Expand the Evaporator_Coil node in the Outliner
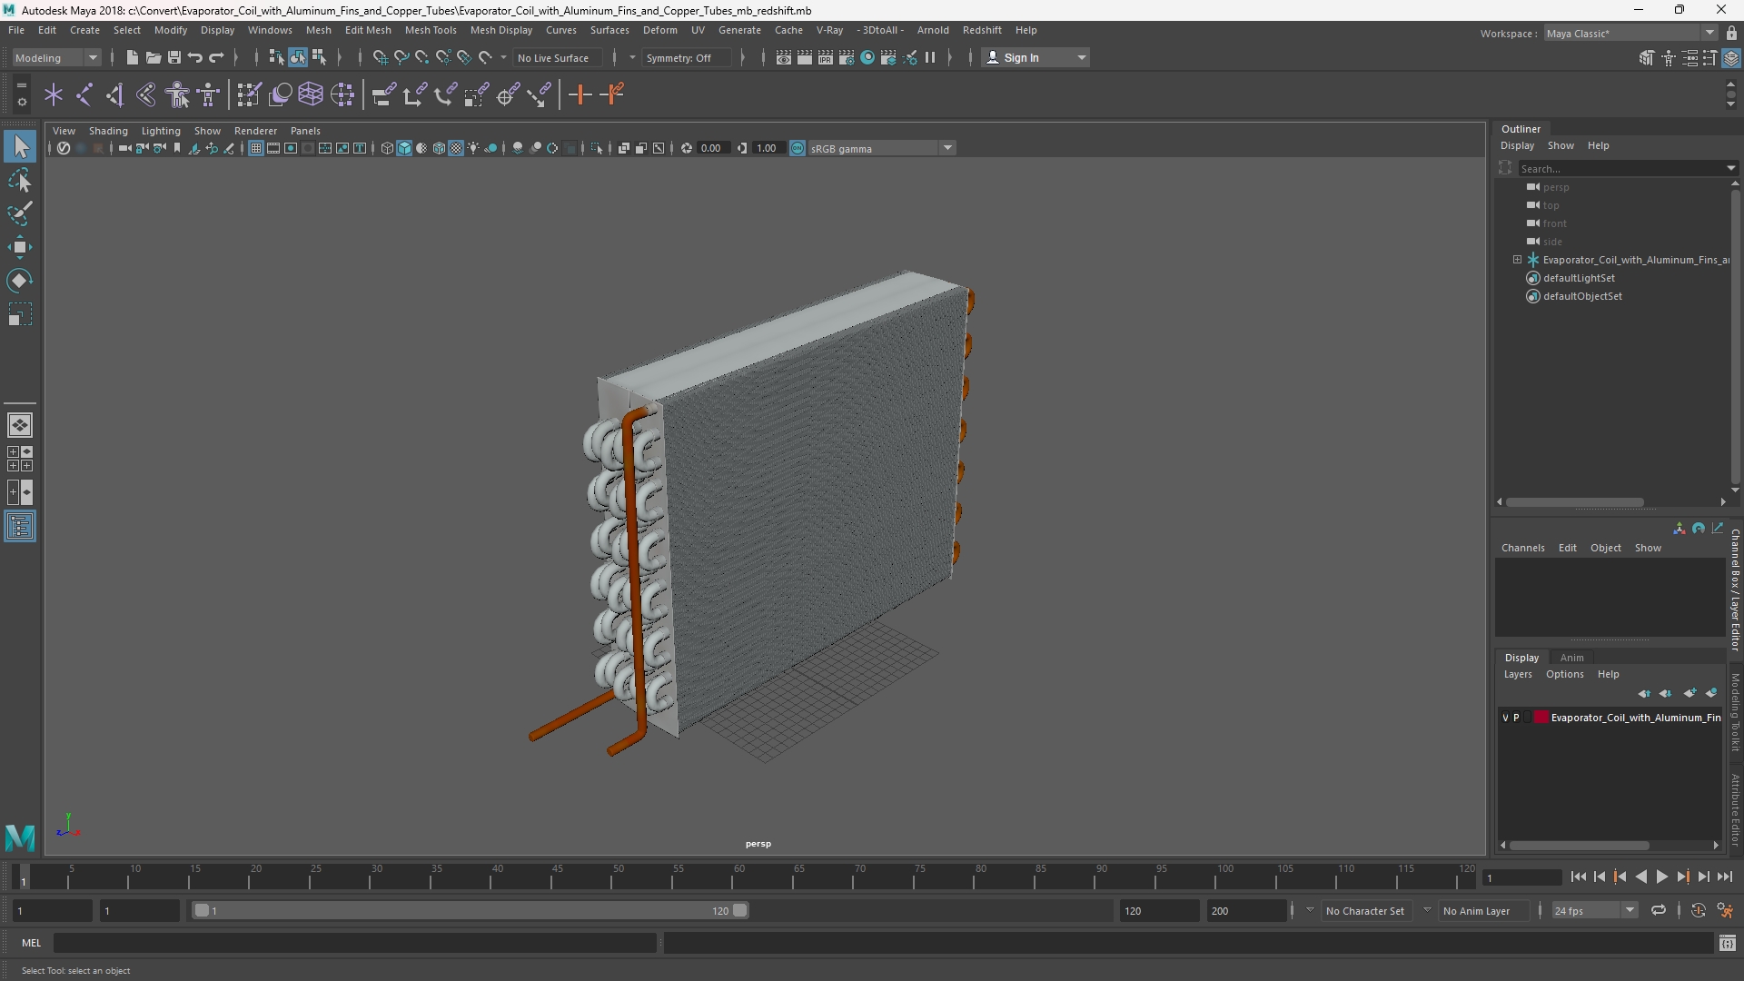Viewport: 1744px width, 981px height. (x=1517, y=260)
